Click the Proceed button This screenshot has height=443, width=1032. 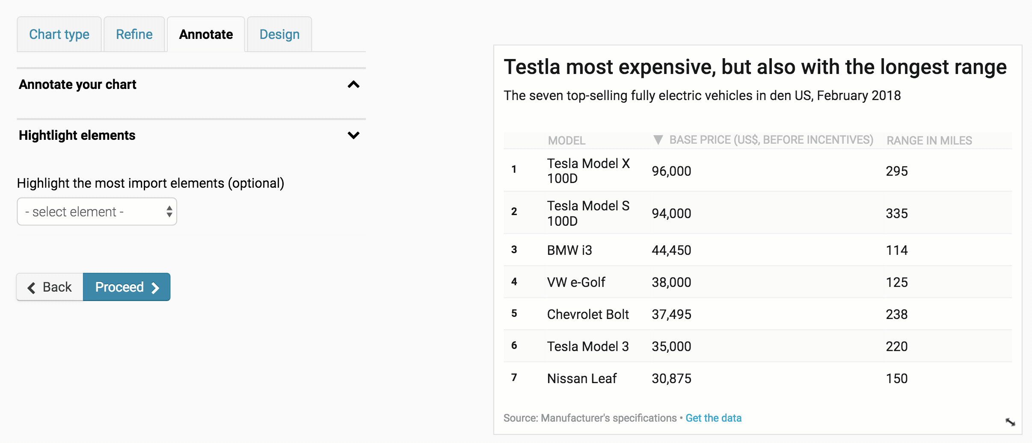[127, 287]
